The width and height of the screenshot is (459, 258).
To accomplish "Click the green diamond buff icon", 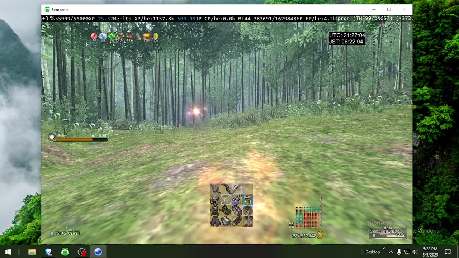I will click(x=112, y=36).
